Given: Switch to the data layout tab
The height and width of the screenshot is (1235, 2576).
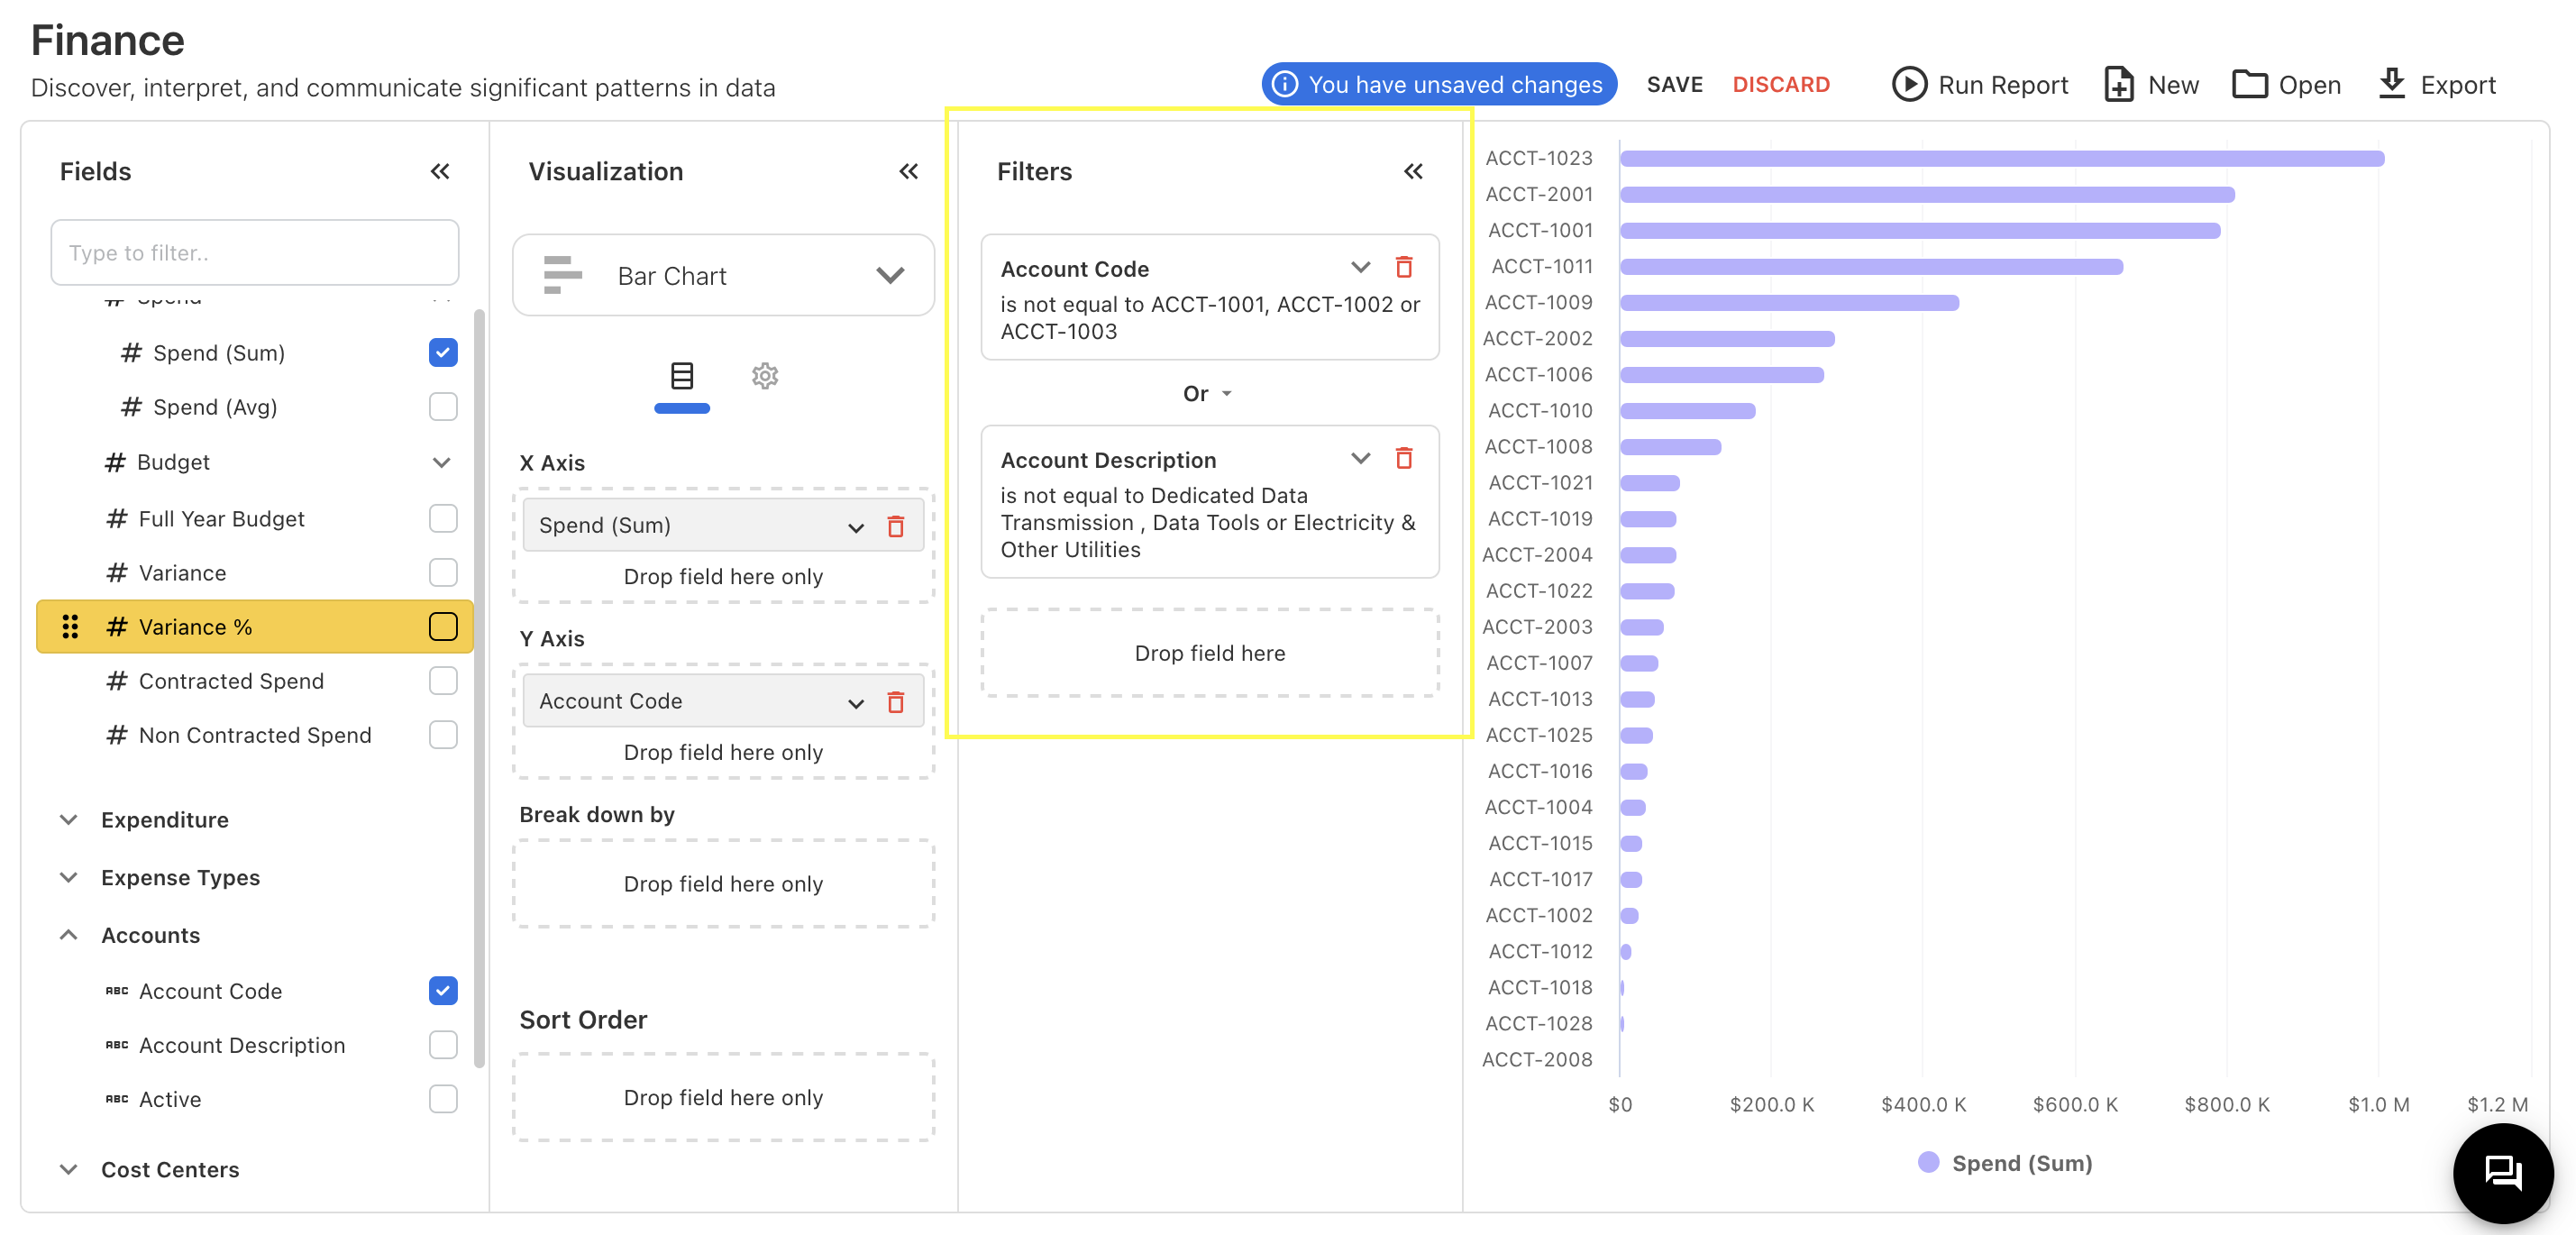Looking at the screenshot, I should [681, 376].
